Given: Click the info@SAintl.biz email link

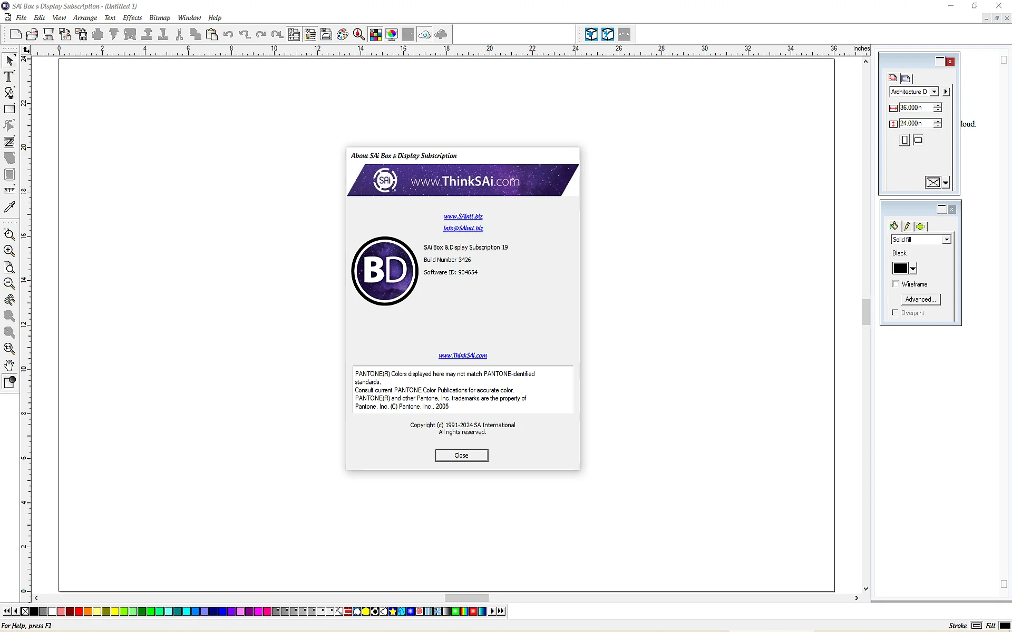Looking at the screenshot, I should pos(463,229).
